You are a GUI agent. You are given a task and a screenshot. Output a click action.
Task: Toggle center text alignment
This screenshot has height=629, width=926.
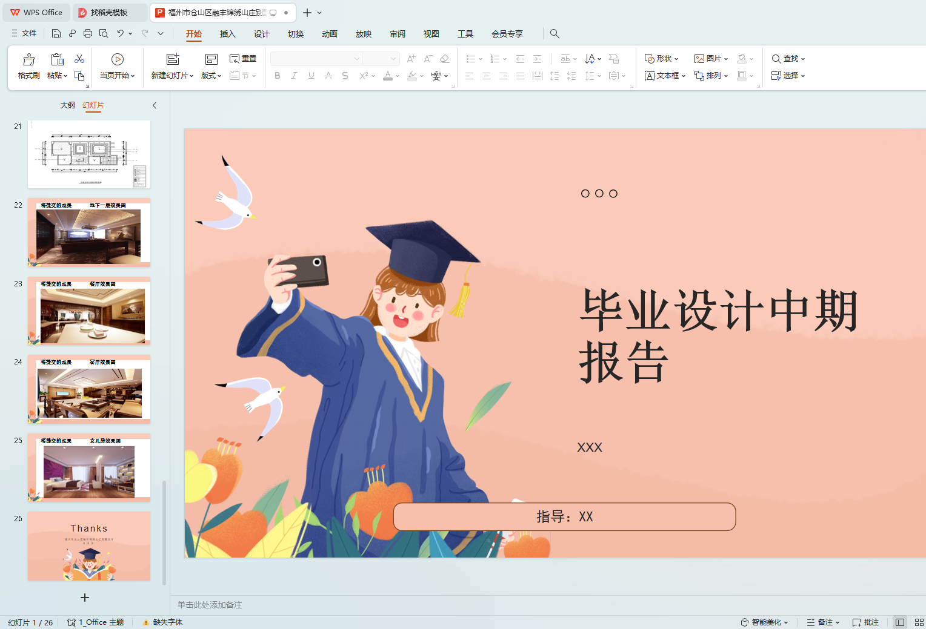(486, 76)
